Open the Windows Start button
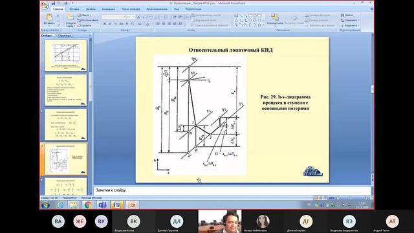Viewport: 414px width, 233px height. (x=45, y=205)
